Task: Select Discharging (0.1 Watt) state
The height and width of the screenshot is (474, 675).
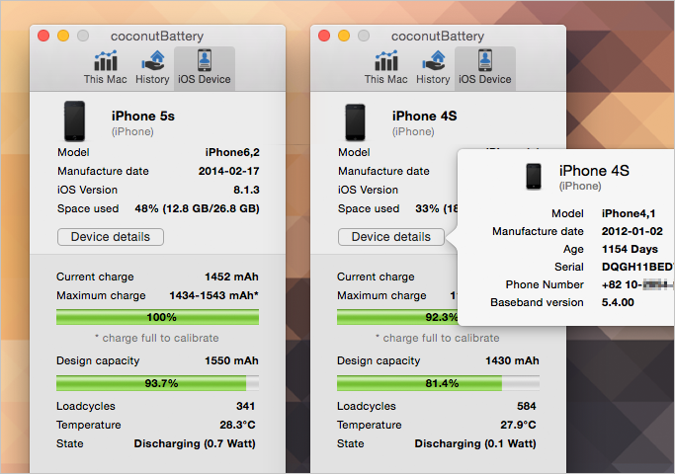Action: click(475, 444)
